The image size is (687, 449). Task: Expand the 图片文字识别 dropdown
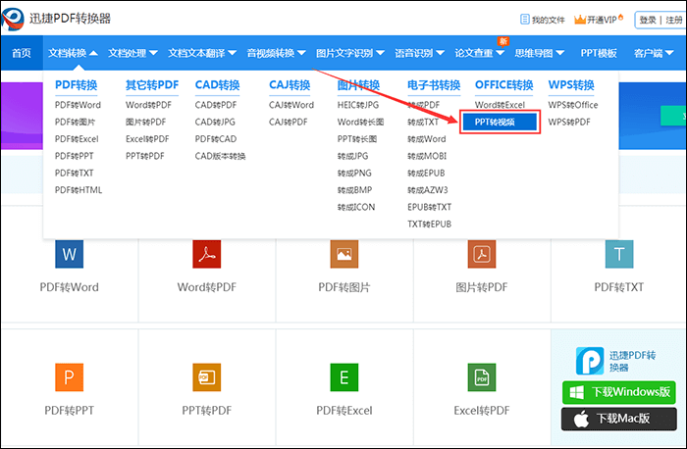pos(350,53)
